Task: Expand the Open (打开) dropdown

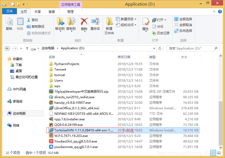Action: point(165,20)
